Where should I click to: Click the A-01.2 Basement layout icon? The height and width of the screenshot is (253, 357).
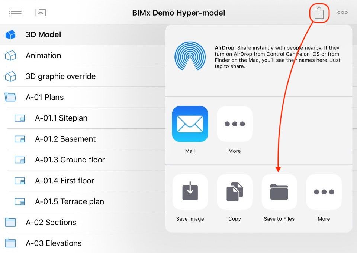(x=20, y=139)
